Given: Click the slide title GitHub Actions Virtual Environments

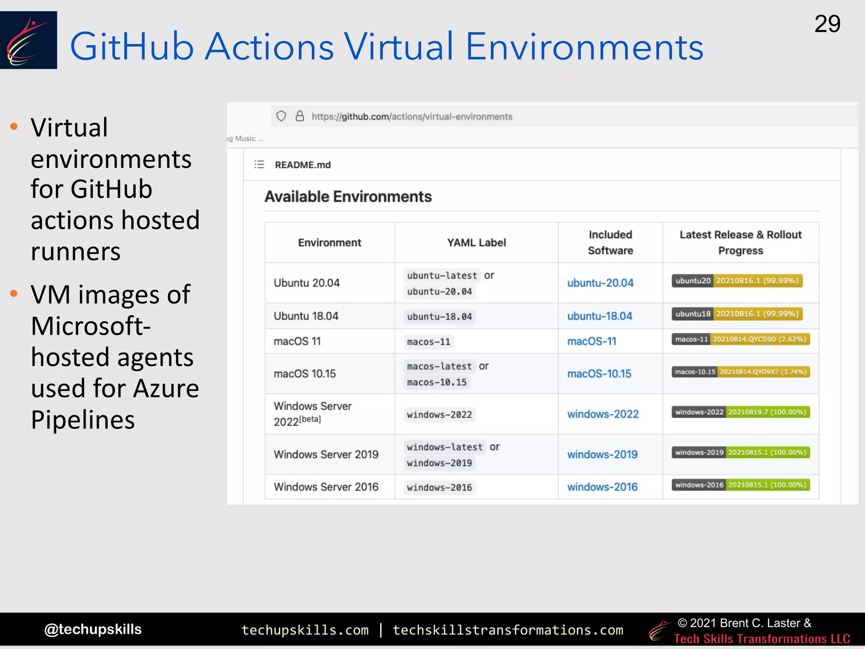Looking at the screenshot, I should coord(386,46).
